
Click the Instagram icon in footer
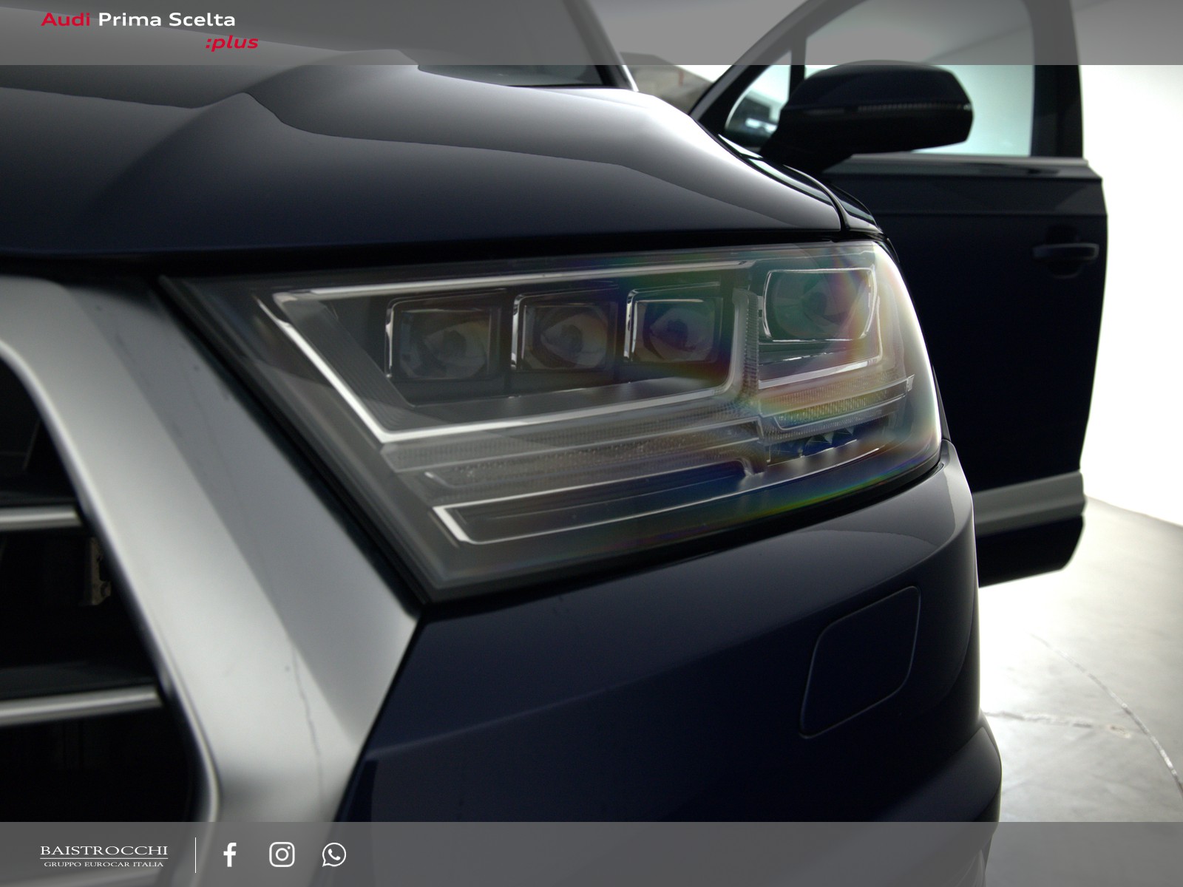[x=282, y=854]
